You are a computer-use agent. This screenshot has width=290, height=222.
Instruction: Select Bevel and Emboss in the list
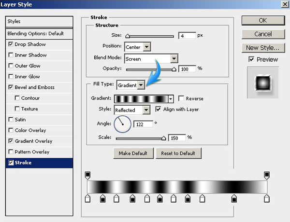(35, 87)
